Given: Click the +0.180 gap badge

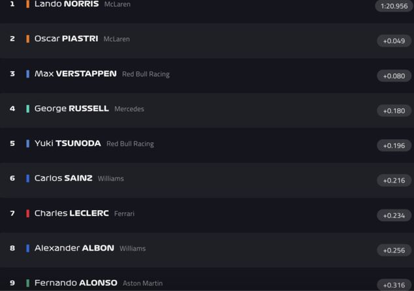Looking at the screenshot, I should pos(394,111).
